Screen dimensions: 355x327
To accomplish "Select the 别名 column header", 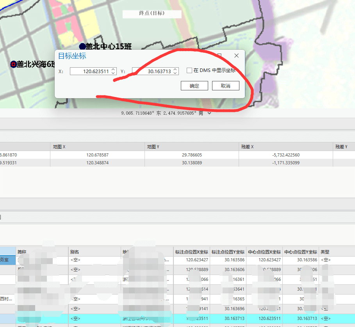I will tap(95, 252).
